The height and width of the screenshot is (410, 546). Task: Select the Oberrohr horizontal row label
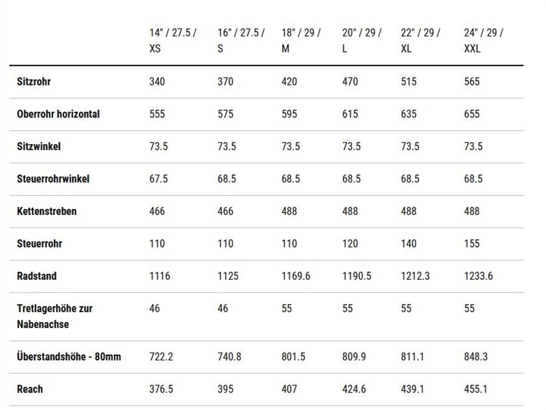click(58, 114)
